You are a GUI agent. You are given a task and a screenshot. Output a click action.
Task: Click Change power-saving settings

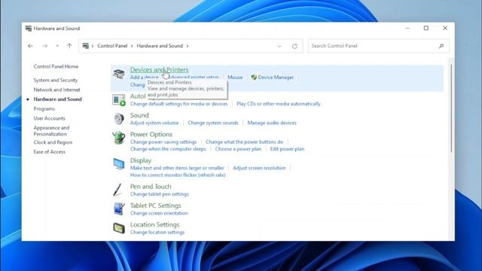click(163, 142)
